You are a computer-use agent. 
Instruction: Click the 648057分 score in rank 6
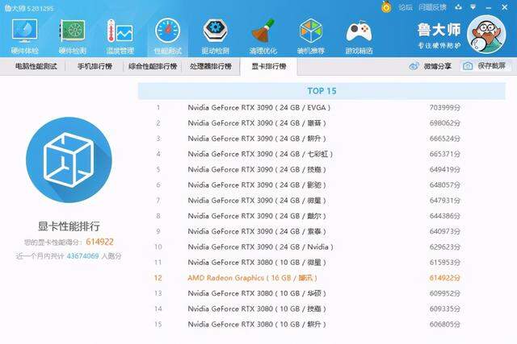[445, 184]
